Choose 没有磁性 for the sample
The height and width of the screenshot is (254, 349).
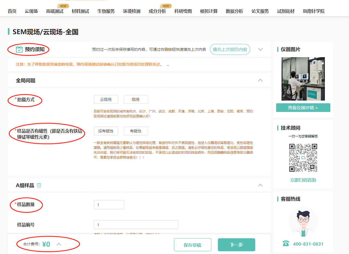106,131
